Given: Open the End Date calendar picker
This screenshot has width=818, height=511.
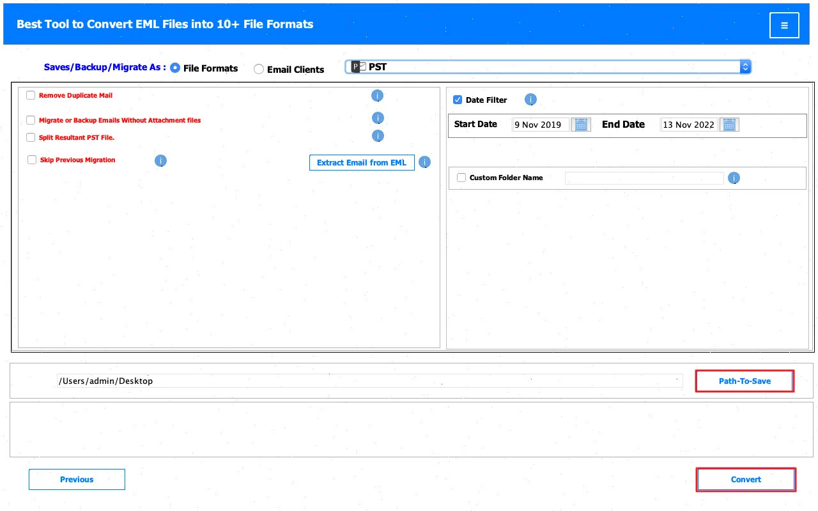Looking at the screenshot, I should click(729, 125).
